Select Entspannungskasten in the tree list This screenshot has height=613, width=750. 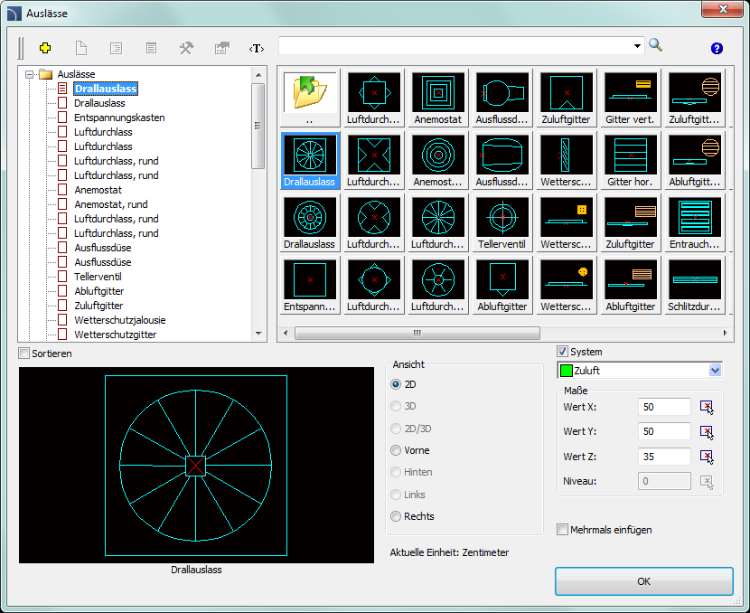(x=118, y=118)
